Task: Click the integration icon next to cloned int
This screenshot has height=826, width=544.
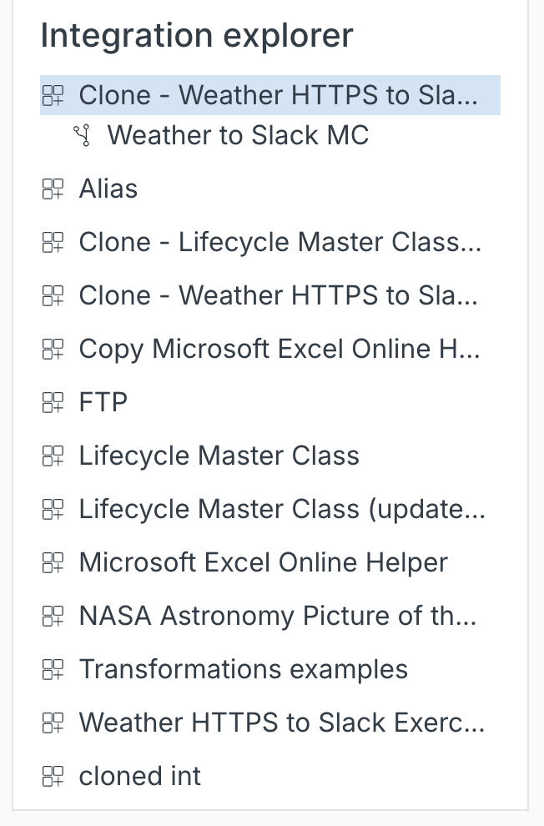Action: [x=53, y=777]
